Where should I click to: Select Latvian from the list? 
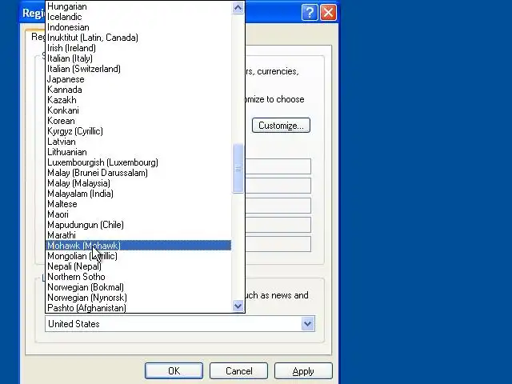[x=138, y=142]
